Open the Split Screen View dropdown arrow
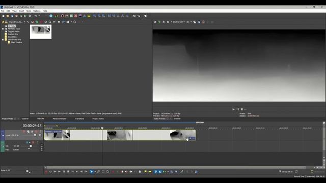 coord(172,22)
